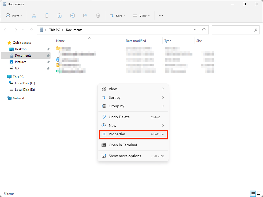This screenshot has height=197, width=263.
Task: Click the Copy icon in toolbar
Action: 47,16
